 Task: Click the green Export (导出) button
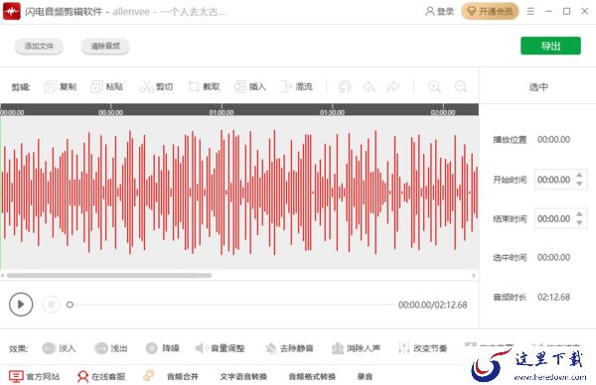click(x=550, y=46)
